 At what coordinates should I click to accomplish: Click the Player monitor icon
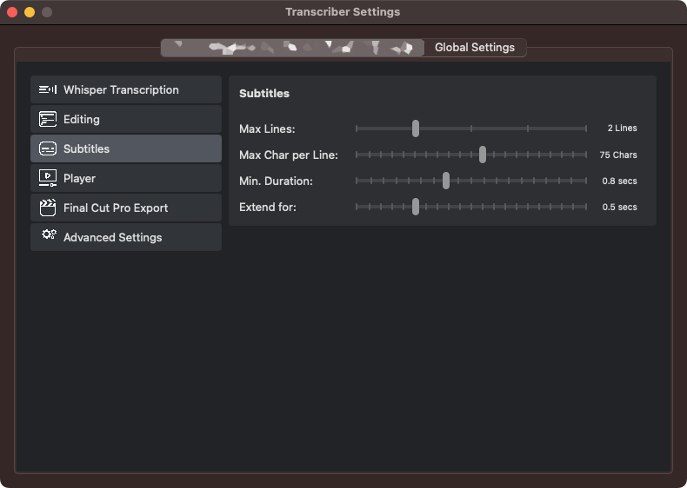click(47, 178)
